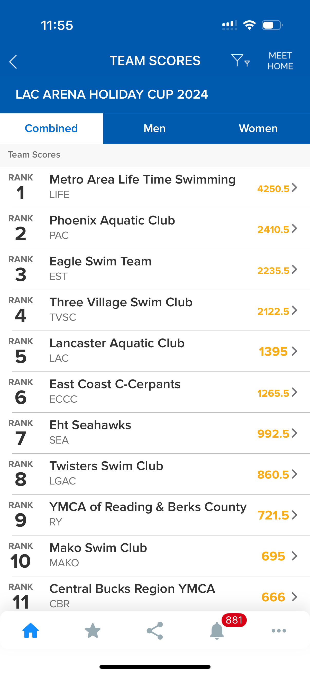
Task: Open Eagle Swim Team row
Action: pos(147,269)
